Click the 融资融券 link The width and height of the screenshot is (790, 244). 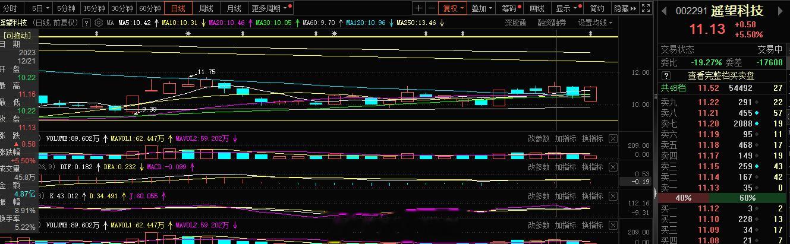click(x=552, y=23)
